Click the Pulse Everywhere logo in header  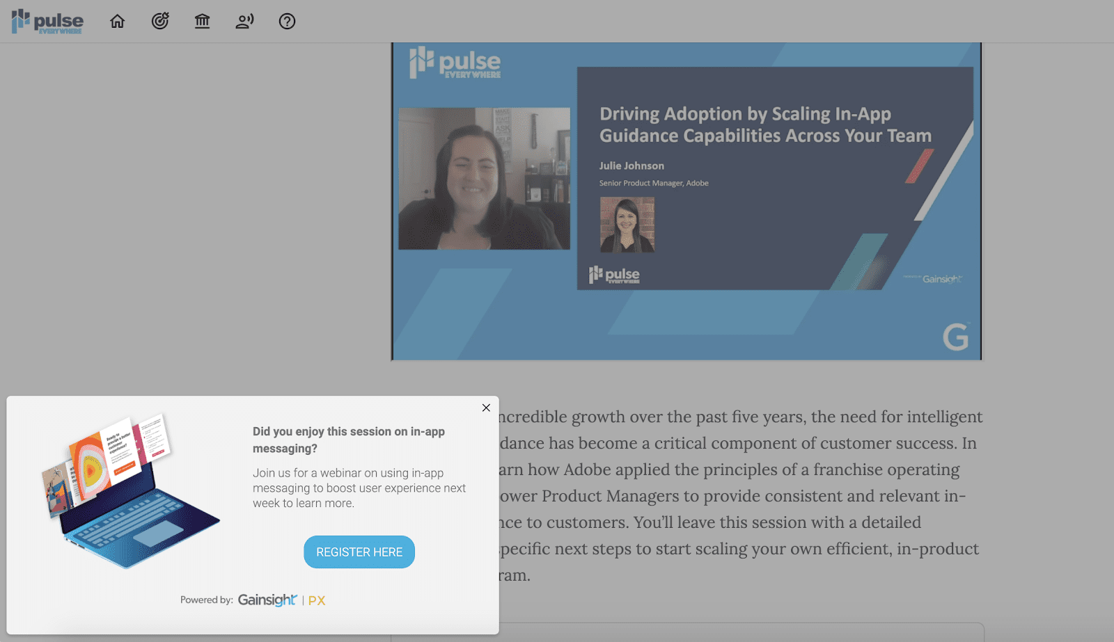tap(47, 22)
